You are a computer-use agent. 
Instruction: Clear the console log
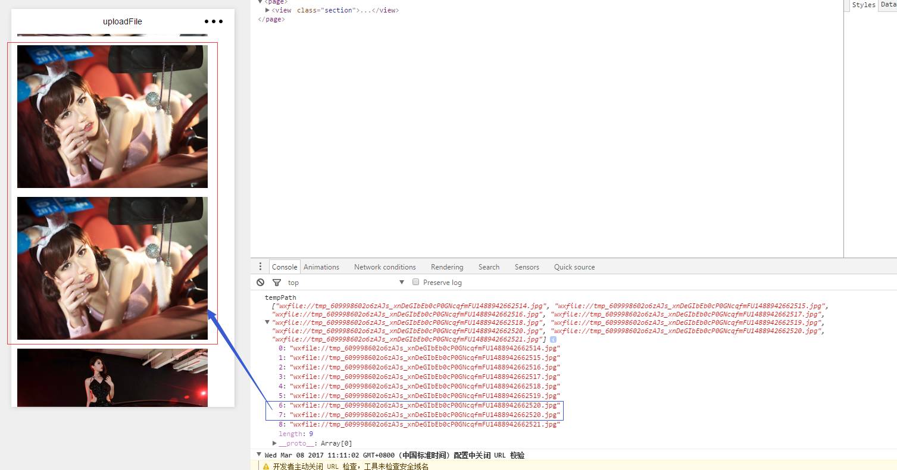(260, 283)
